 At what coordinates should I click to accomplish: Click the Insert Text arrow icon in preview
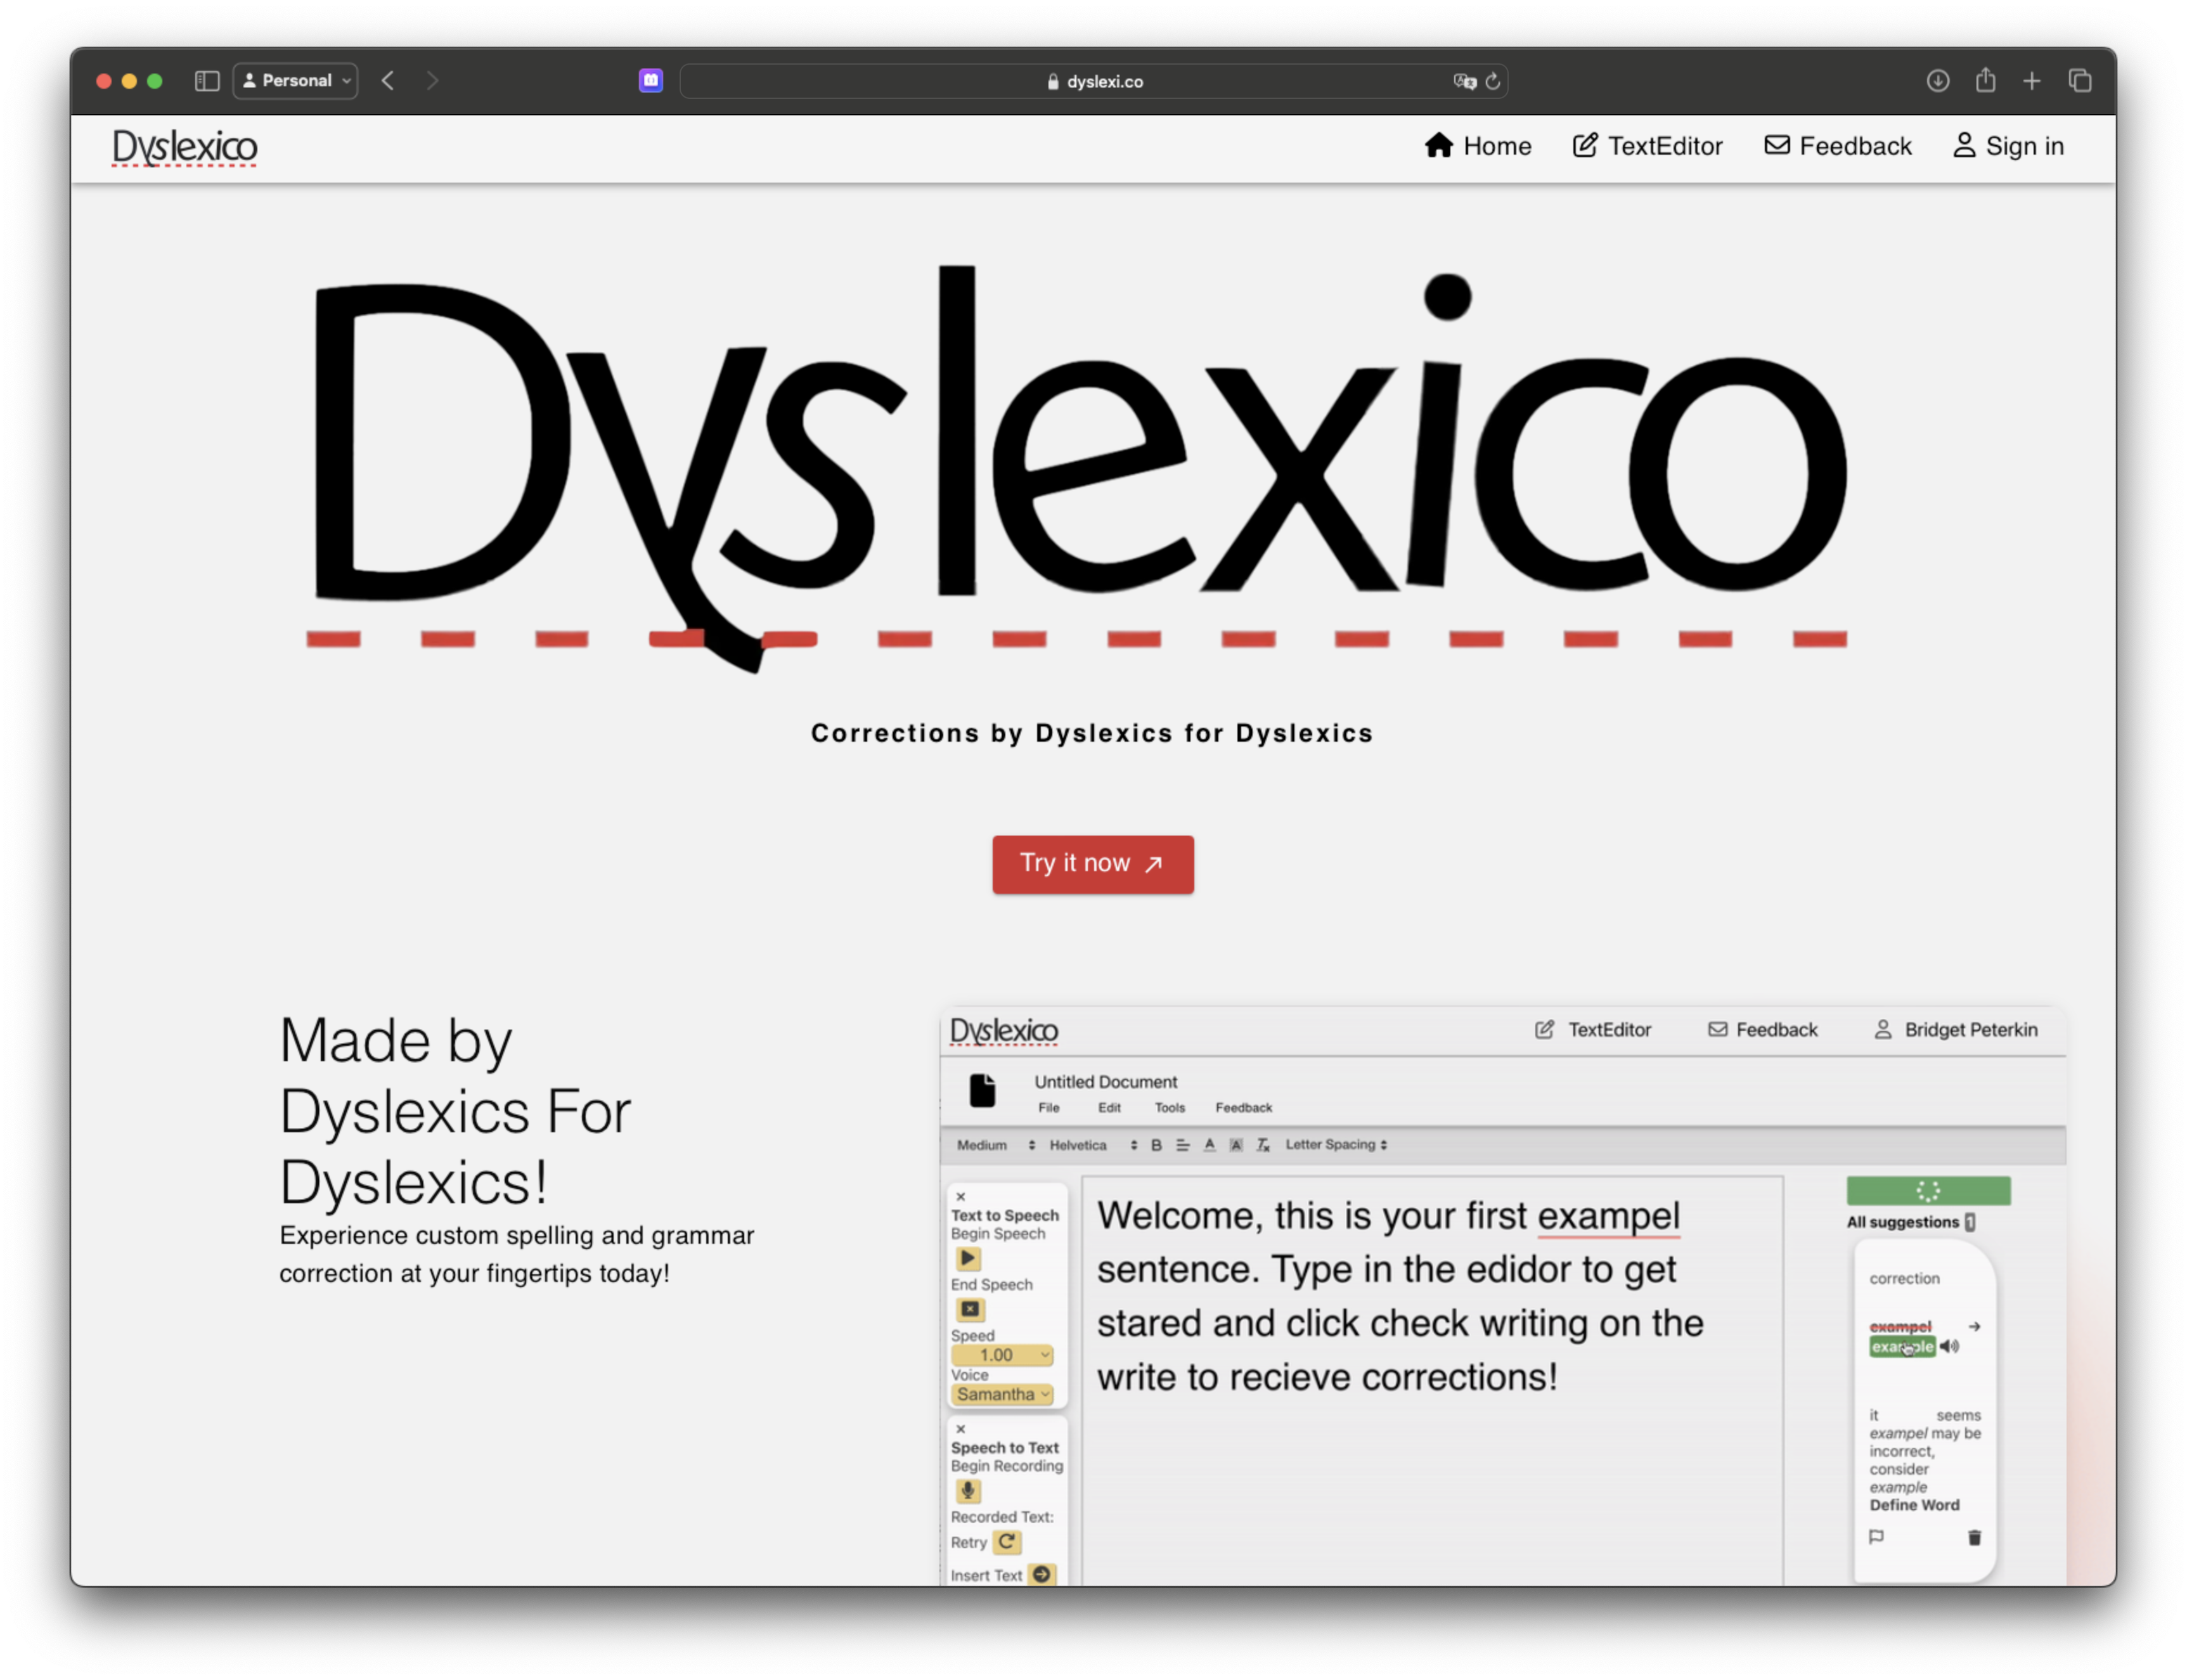1042,1574
